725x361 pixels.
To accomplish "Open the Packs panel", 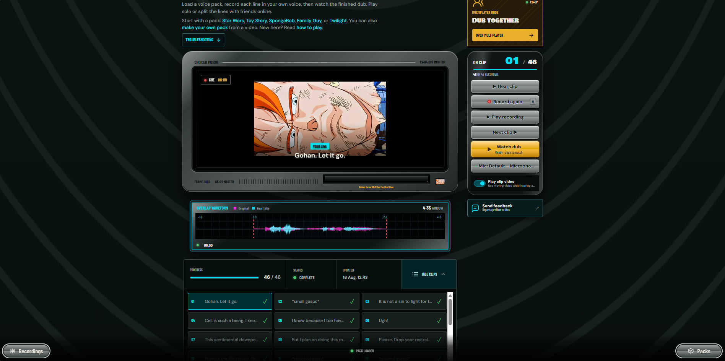I will pos(699,351).
